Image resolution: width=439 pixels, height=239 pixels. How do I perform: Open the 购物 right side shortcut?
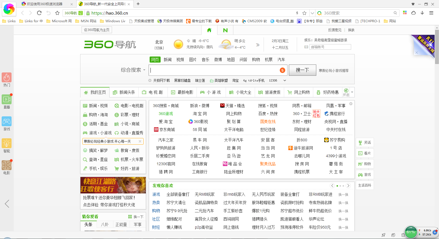click(365, 164)
